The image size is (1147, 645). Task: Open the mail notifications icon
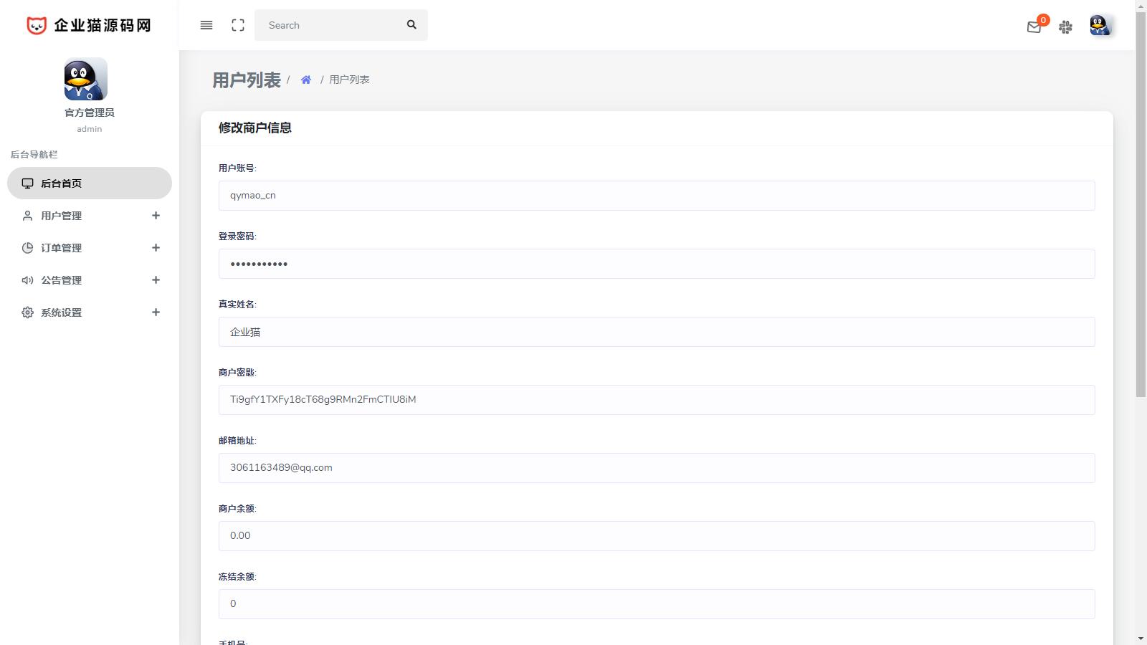tap(1034, 27)
